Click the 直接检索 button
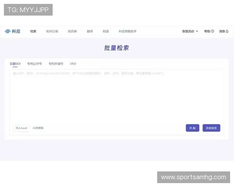The image size is (234, 187). point(211,128)
